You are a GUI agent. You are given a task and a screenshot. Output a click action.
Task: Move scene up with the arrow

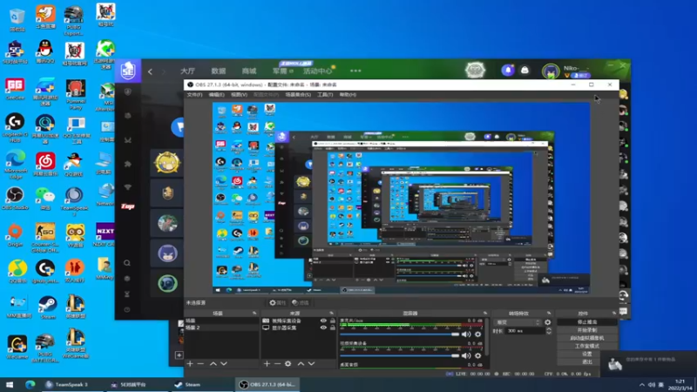click(213, 363)
